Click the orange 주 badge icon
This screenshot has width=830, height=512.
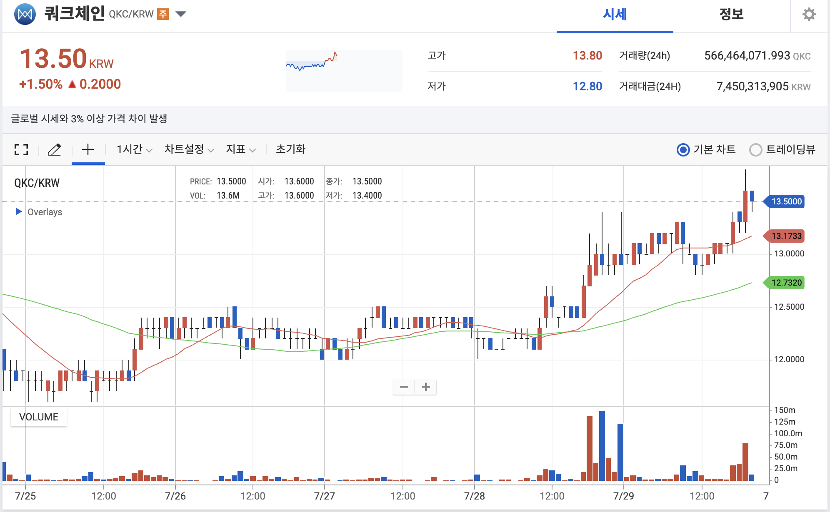pos(163,14)
